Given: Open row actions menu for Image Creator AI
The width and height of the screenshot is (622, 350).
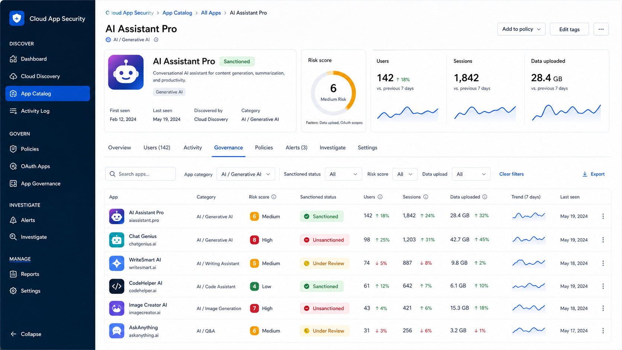Looking at the screenshot, I should (x=603, y=308).
